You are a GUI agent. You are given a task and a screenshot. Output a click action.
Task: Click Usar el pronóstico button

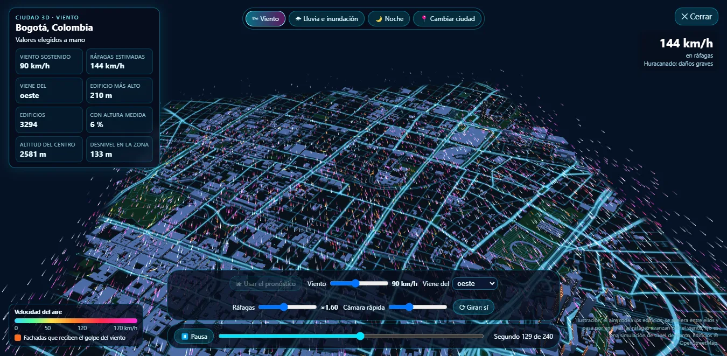(x=265, y=283)
